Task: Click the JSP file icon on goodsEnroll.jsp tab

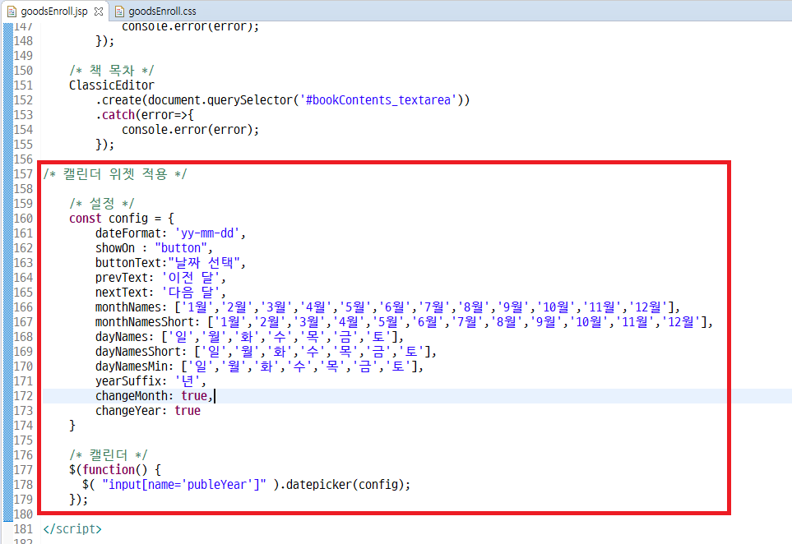Action: coord(12,12)
